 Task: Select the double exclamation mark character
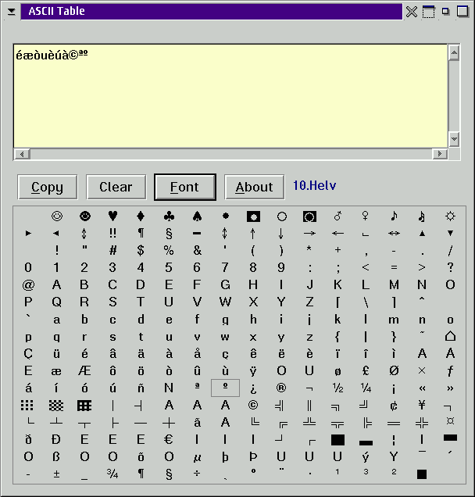coord(112,233)
